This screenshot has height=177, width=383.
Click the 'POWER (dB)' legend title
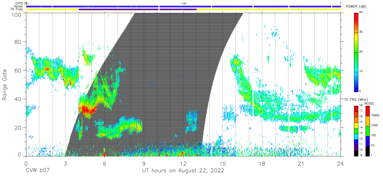click(356, 7)
